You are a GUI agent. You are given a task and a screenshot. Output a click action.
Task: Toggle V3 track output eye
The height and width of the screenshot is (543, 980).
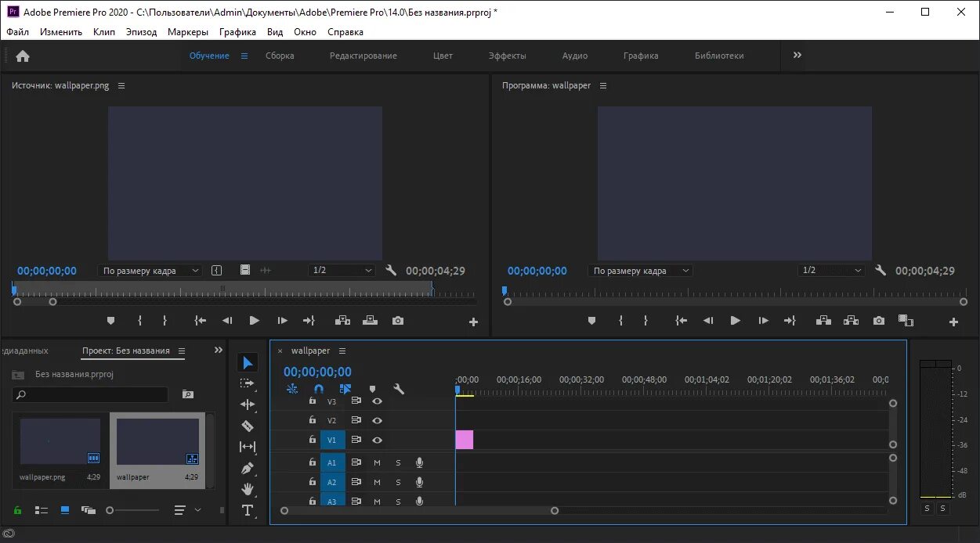[377, 401]
